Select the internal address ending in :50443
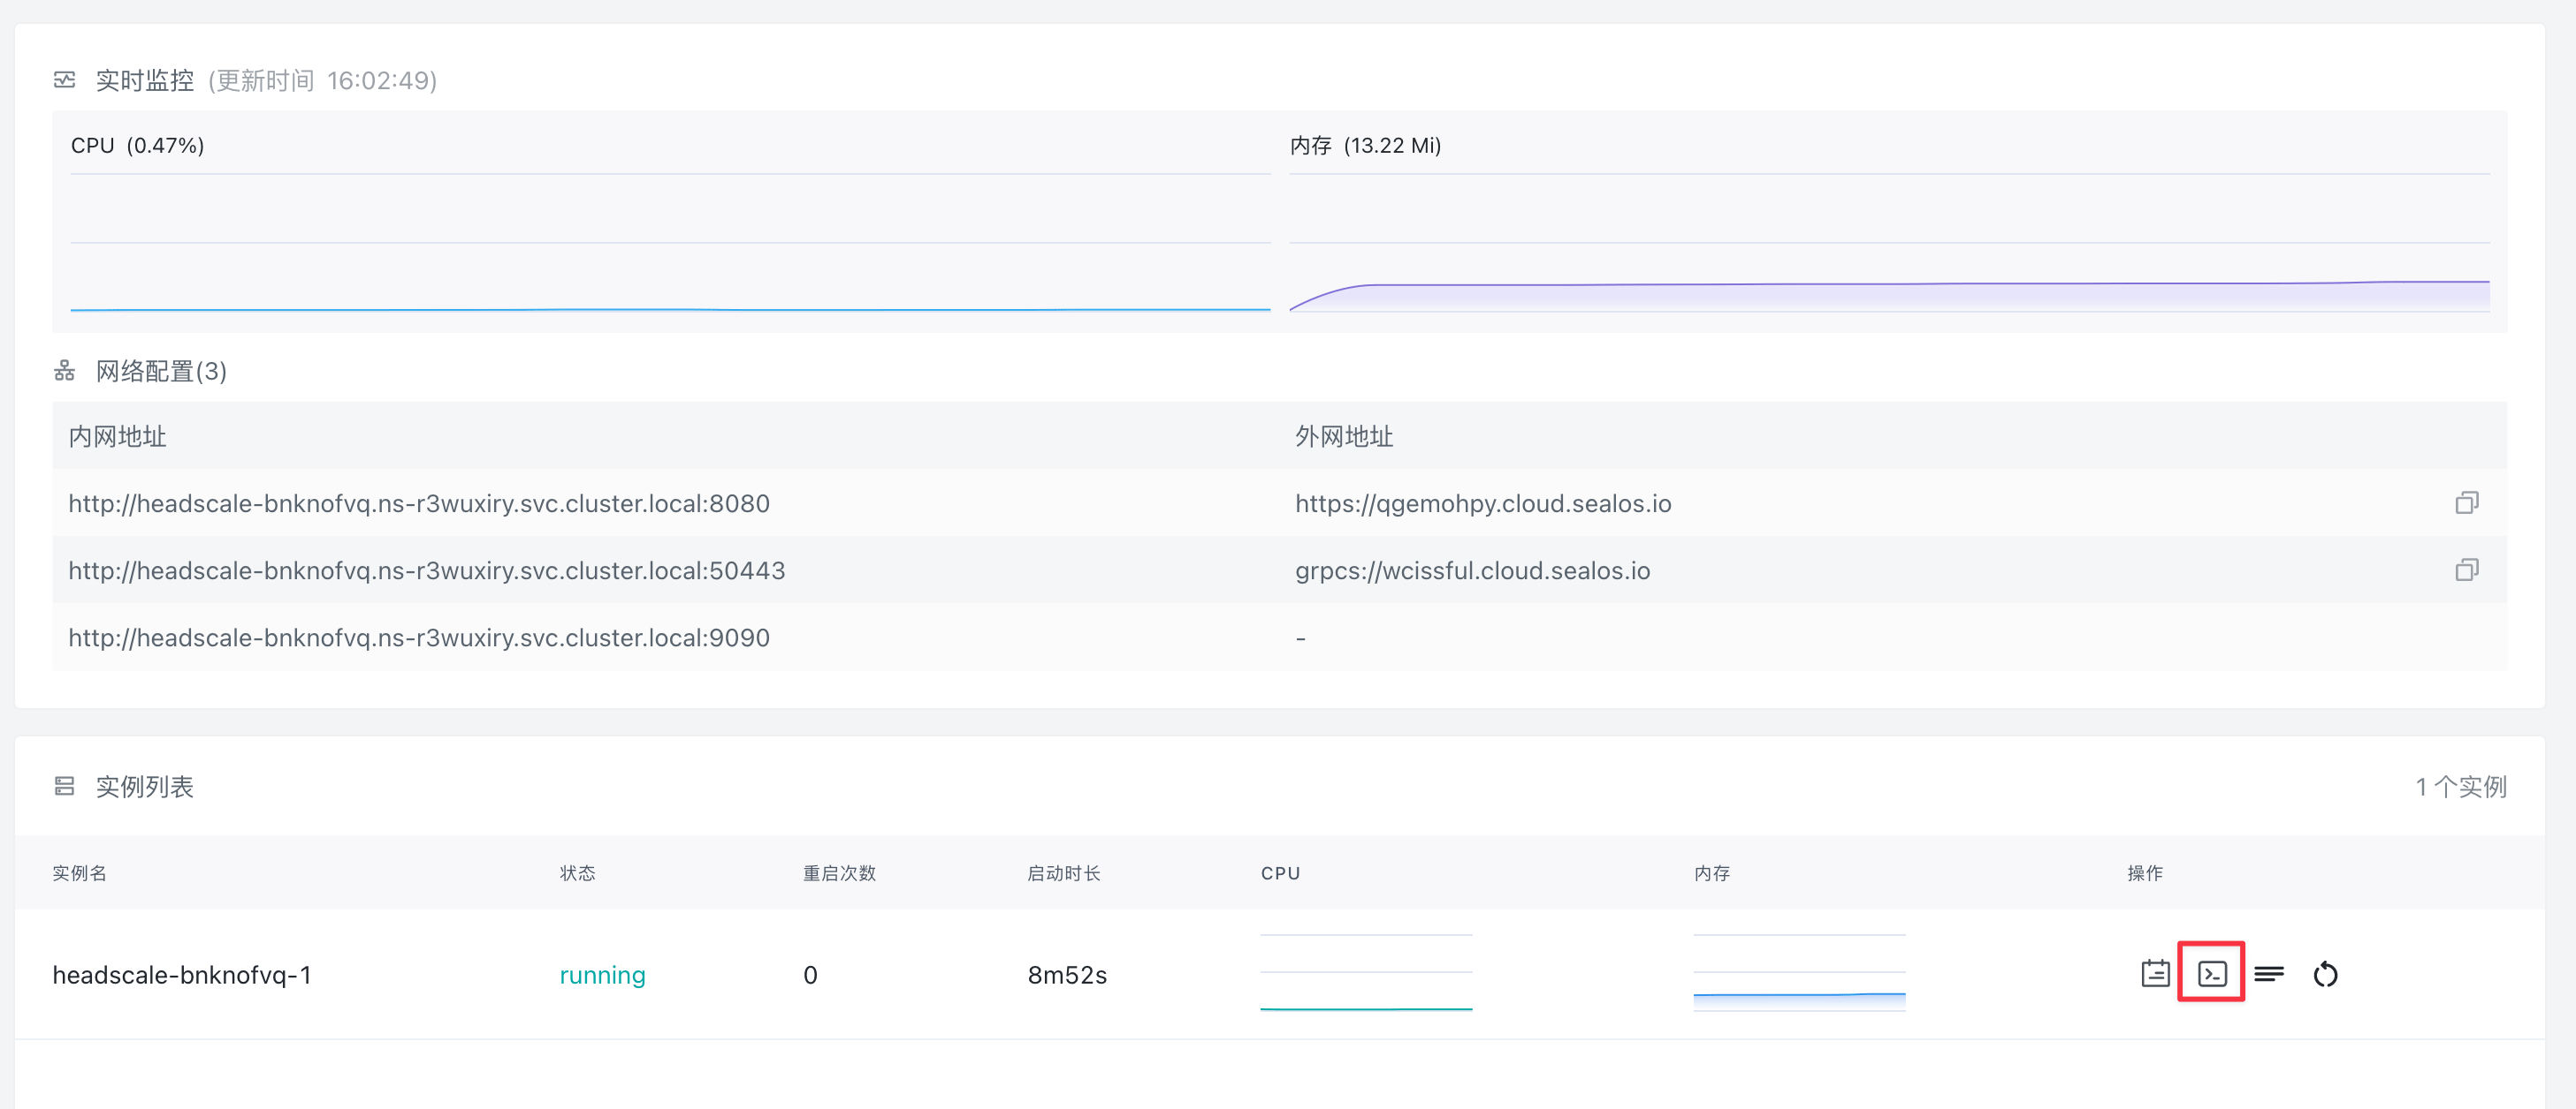Screen dimensions: 2576x1109 425,570
